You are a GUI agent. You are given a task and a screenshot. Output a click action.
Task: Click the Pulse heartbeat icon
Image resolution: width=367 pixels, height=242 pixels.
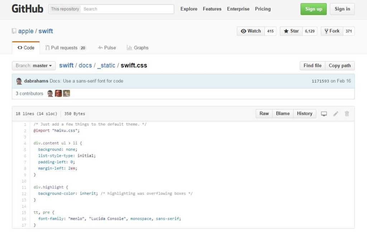click(x=100, y=47)
